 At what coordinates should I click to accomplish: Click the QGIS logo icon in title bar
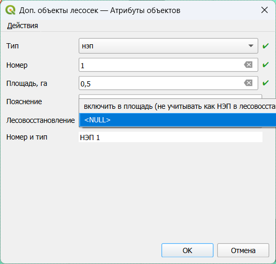pyautogui.click(x=10, y=10)
